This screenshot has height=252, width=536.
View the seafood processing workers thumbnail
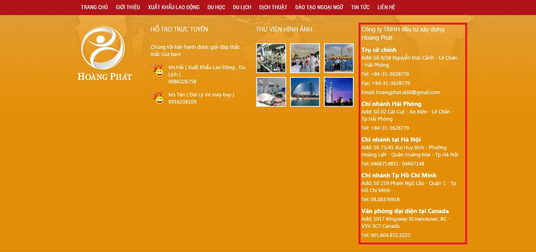[271, 92]
